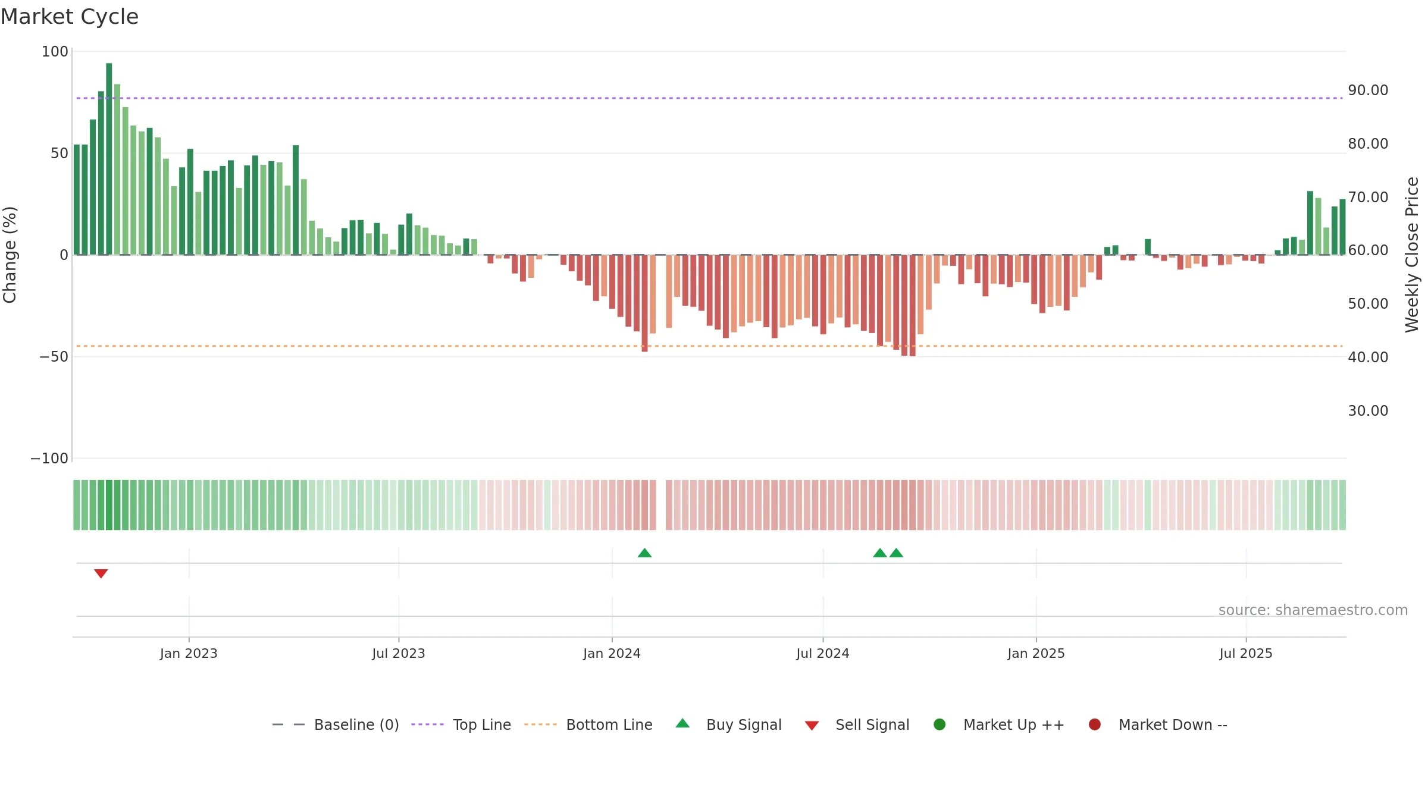Viewport: 1428px width, 803px height.
Task: Select the first buy signal marker after Jul 2024
Action: pyautogui.click(x=880, y=553)
